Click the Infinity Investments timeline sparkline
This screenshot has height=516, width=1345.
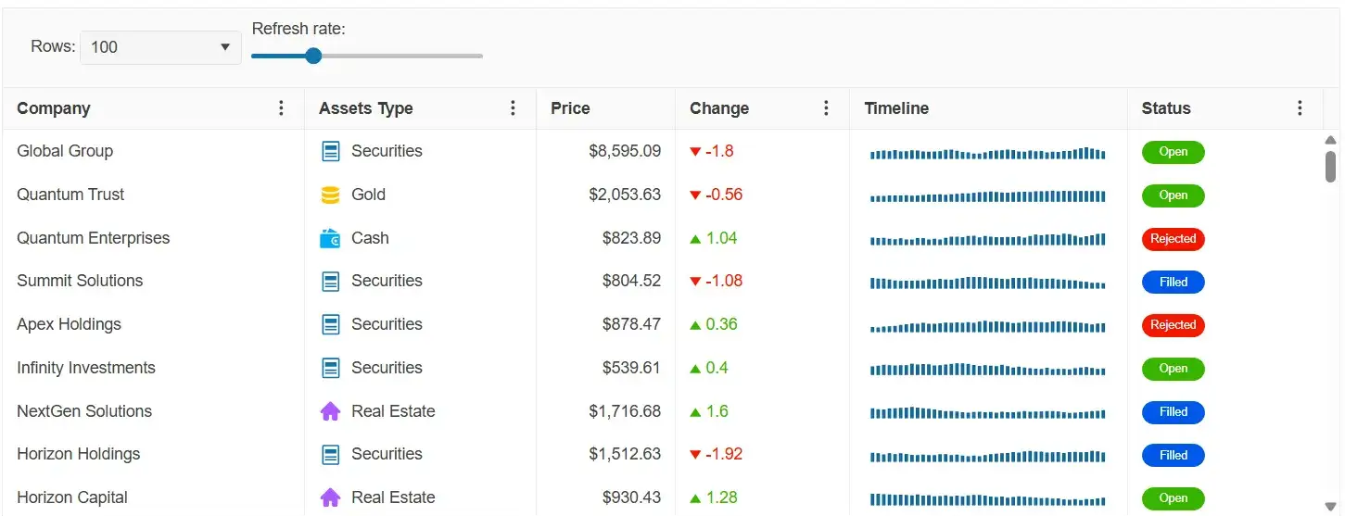pyautogui.click(x=987, y=370)
